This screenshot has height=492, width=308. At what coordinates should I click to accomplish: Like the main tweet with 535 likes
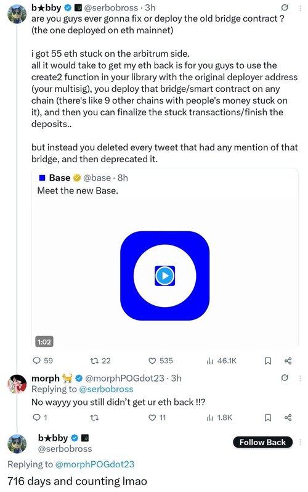152,361
